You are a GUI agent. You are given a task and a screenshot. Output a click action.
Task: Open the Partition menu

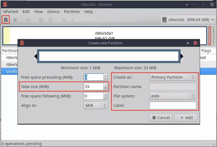point(72,12)
